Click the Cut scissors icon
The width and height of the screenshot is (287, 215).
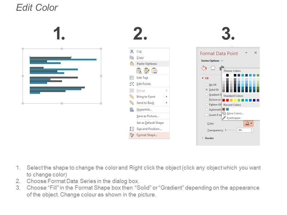coord(132,51)
